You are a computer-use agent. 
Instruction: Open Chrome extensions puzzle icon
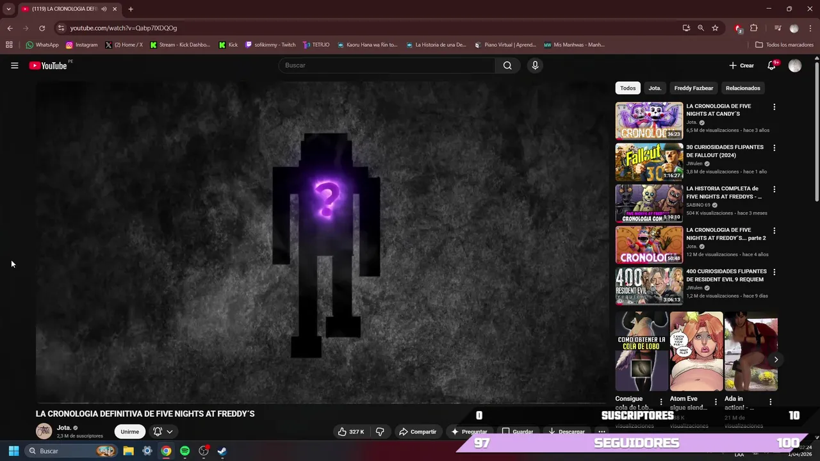coord(754,28)
